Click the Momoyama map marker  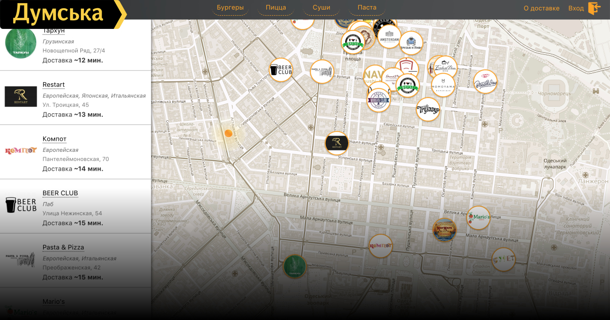pyautogui.click(x=443, y=85)
